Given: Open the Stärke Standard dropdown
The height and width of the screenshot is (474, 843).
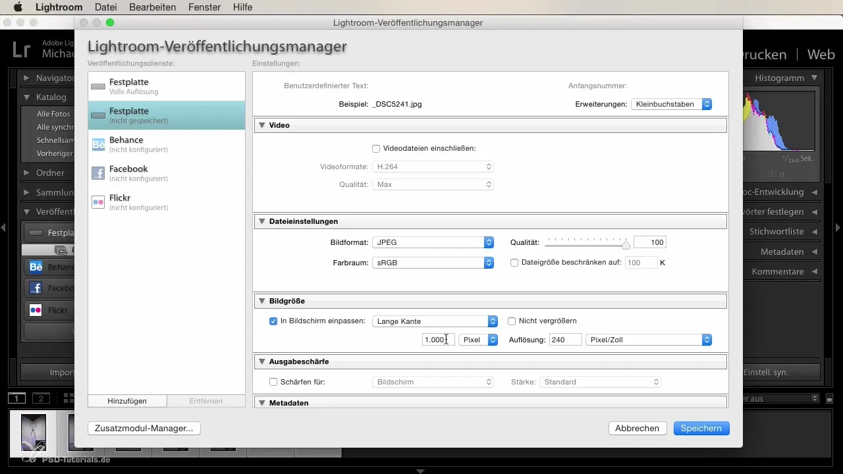Looking at the screenshot, I should point(600,382).
